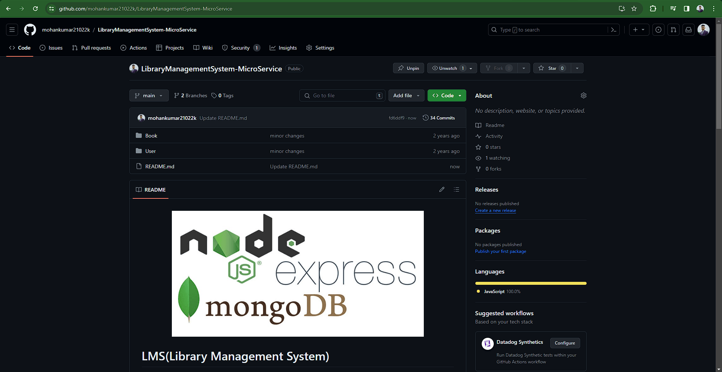
Task: Open the browser side panel icon
Action: click(x=687, y=9)
